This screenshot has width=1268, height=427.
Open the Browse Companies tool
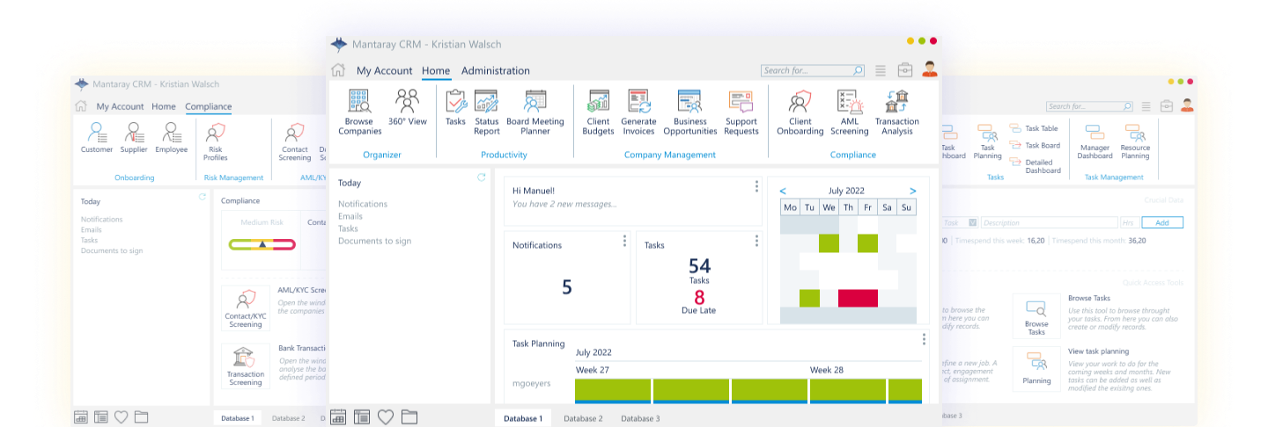pyautogui.click(x=358, y=112)
